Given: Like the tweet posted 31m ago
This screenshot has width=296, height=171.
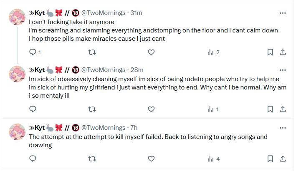Looking at the screenshot, I should pyautogui.click(x=152, y=52).
